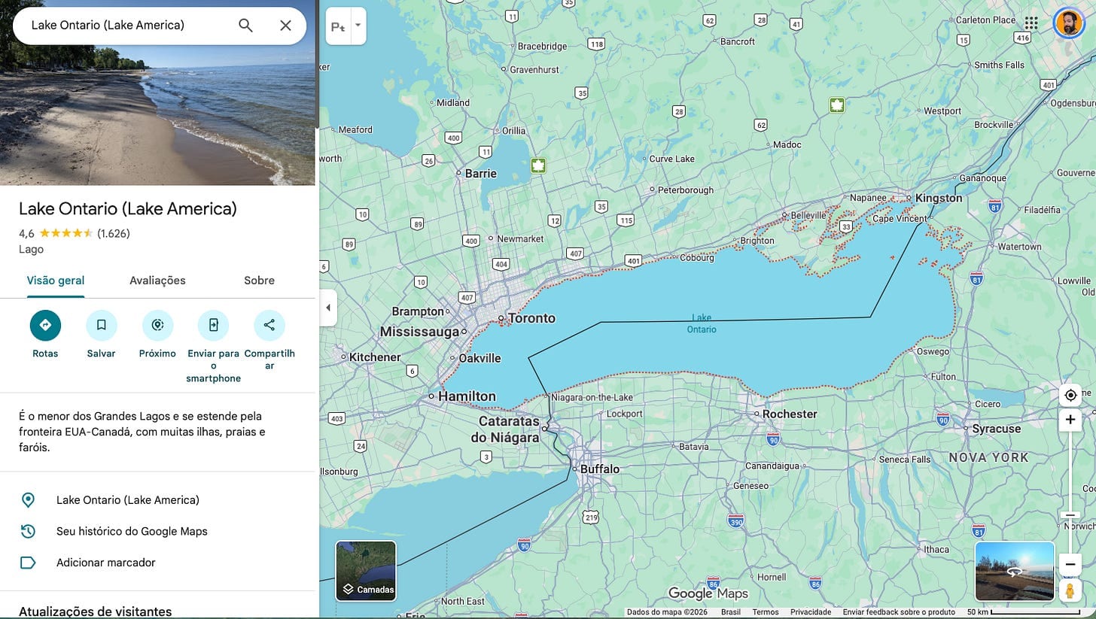Switch to Visão geral tab
This screenshot has height=619, width=1096.
tap(56, 281)
